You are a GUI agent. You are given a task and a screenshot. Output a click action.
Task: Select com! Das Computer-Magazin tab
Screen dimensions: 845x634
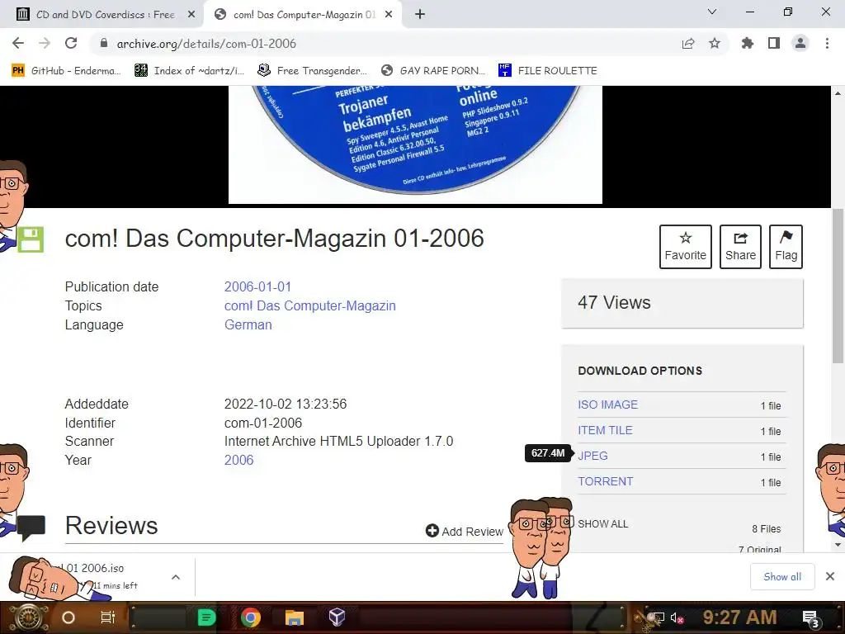pos(304,15)
